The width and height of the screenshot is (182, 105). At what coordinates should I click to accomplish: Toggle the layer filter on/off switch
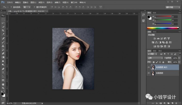pyautogui.click(x=180, y=54)
